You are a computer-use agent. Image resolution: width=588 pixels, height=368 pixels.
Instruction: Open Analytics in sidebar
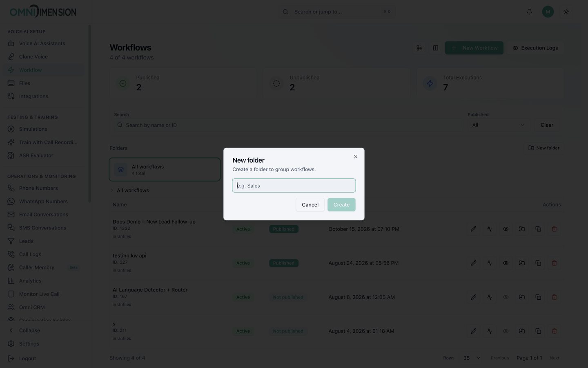[x=30, y=281]
